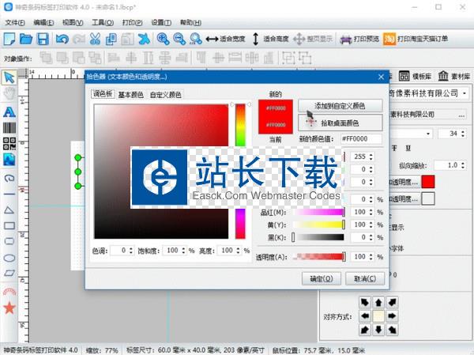The height and width of the screenshot is (355, 474).
Task: Open the 帮助(H) menu
Action: pos(190,23)
